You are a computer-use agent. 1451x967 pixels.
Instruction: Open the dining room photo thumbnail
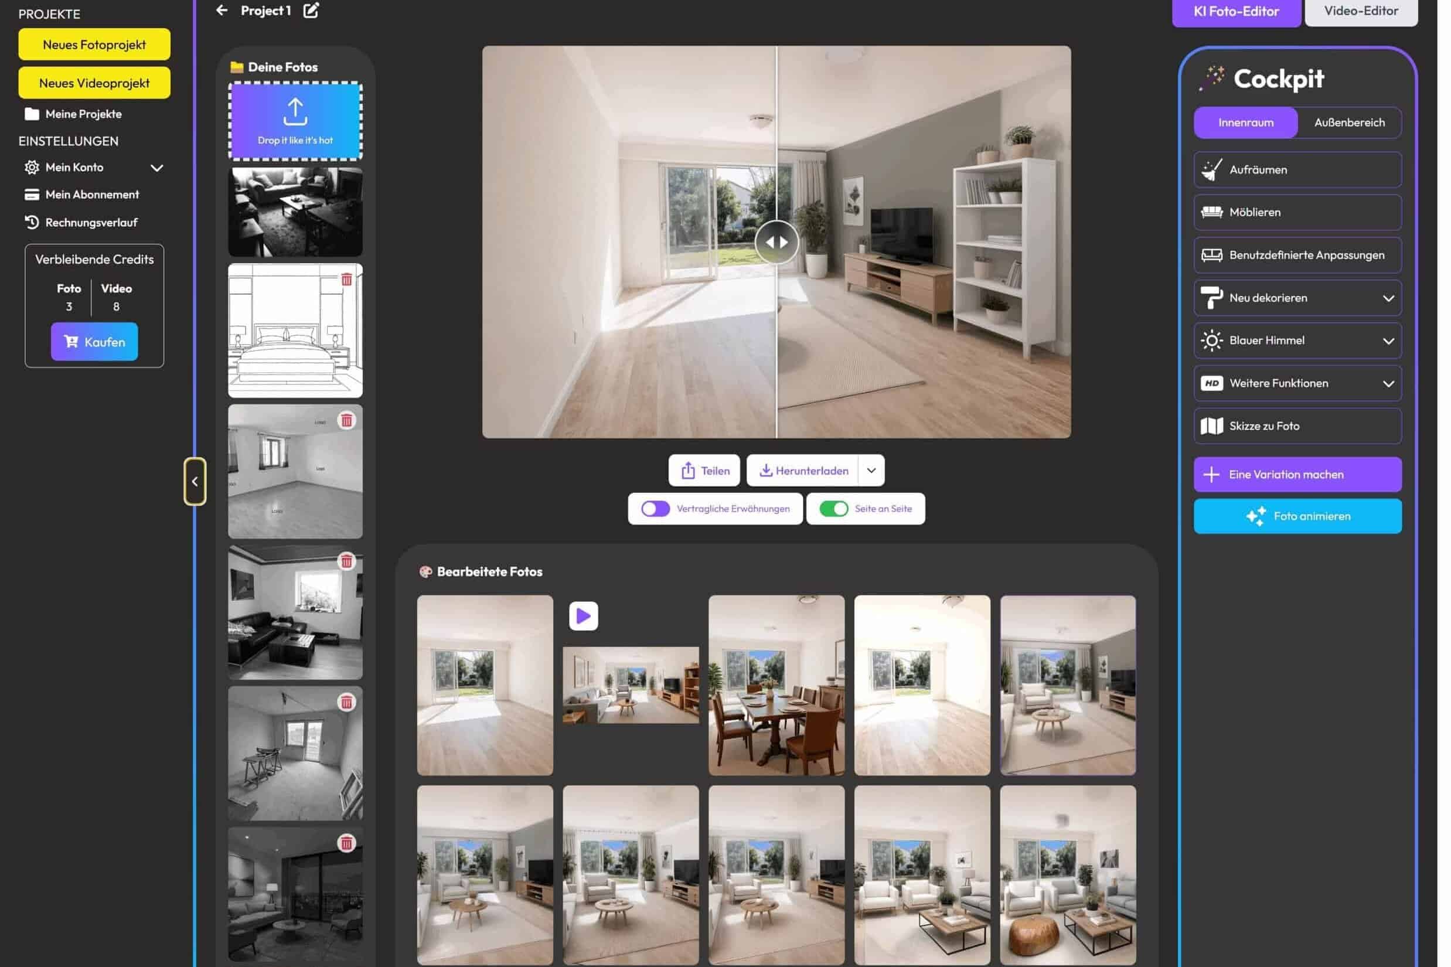(x=776, y=686)
